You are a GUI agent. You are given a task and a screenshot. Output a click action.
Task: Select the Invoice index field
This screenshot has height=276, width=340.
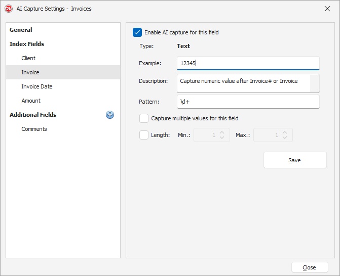point(63,72)
